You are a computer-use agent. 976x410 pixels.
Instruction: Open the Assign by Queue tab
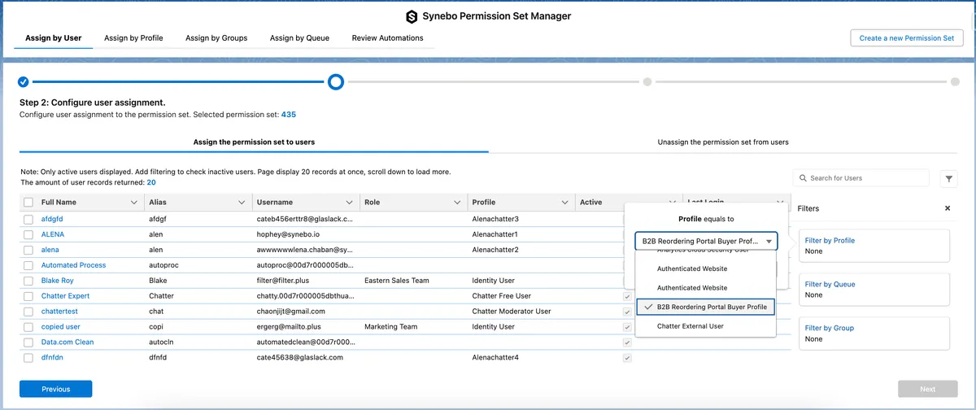pyautogui.click(x=299, y=38)
